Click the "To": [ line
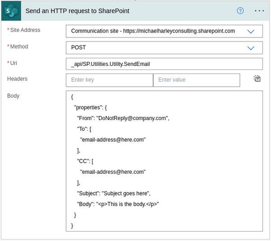271x241 pixels. click(x=84, y=129)
